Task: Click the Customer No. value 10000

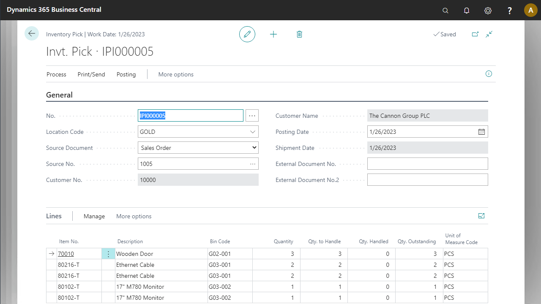Action: (198, 180)
